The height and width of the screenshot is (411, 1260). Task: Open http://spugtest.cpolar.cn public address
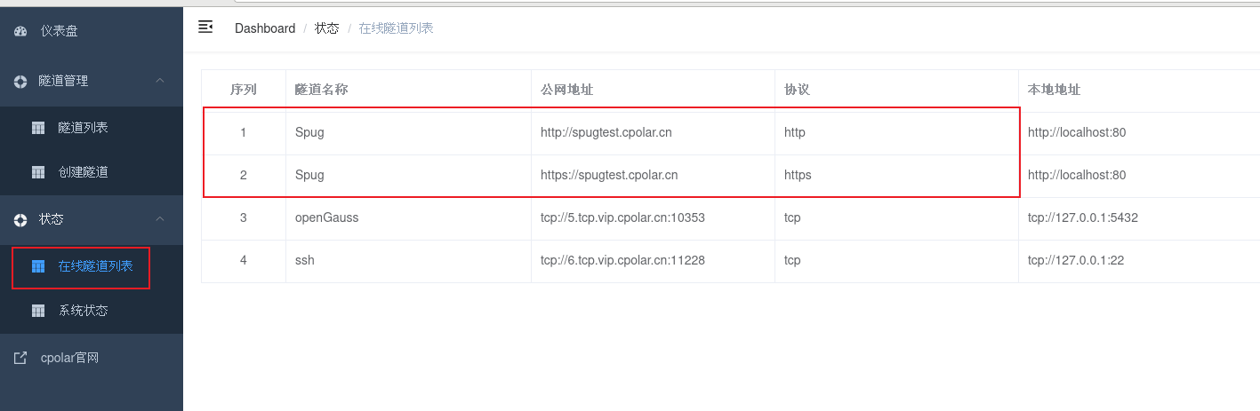click(x=606, y=132)
